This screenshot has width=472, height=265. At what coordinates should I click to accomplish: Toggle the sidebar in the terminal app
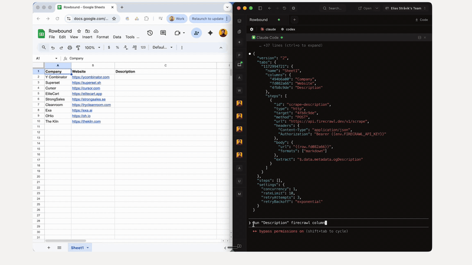point(260,8)
